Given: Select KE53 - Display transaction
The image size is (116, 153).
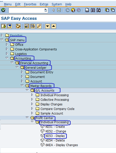Looking at the screenshot, I should click(55, 136).
